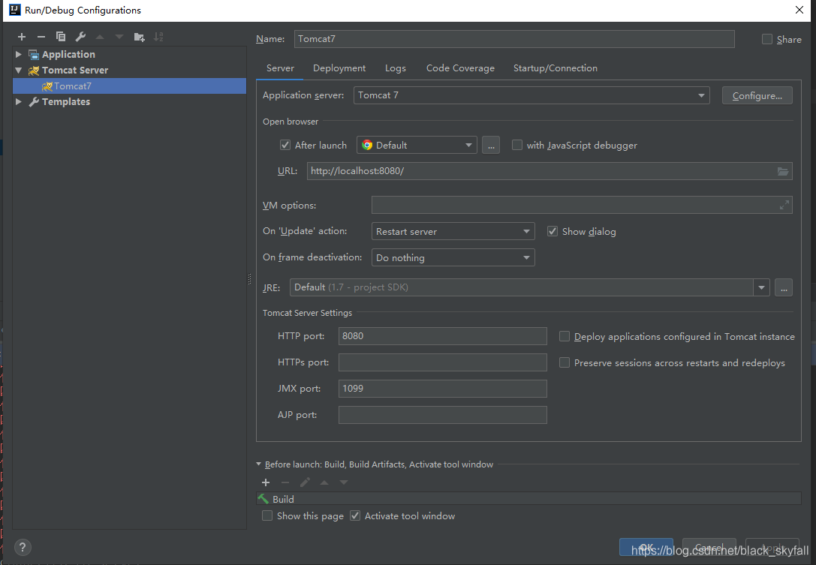Screen dimensions: 816x565
Task: Click the OK button
Action: pyautogui.click(x=646, y=547)
